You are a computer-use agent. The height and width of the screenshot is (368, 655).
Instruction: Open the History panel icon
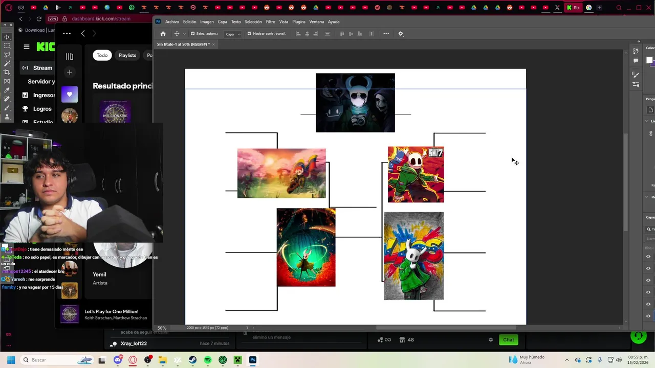tap(636, 51)
